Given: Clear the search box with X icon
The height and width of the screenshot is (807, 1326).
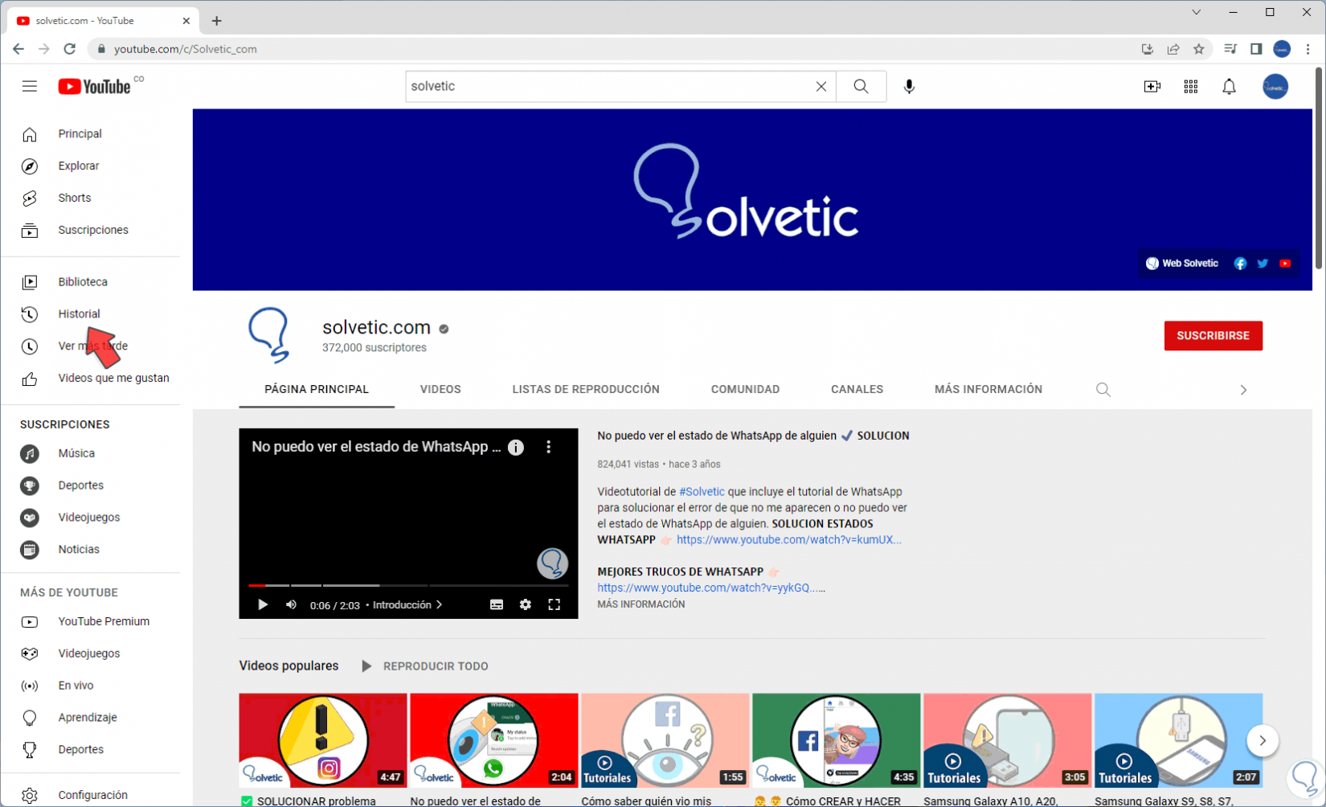Looking at the screenshot, I should pos(821,86).
